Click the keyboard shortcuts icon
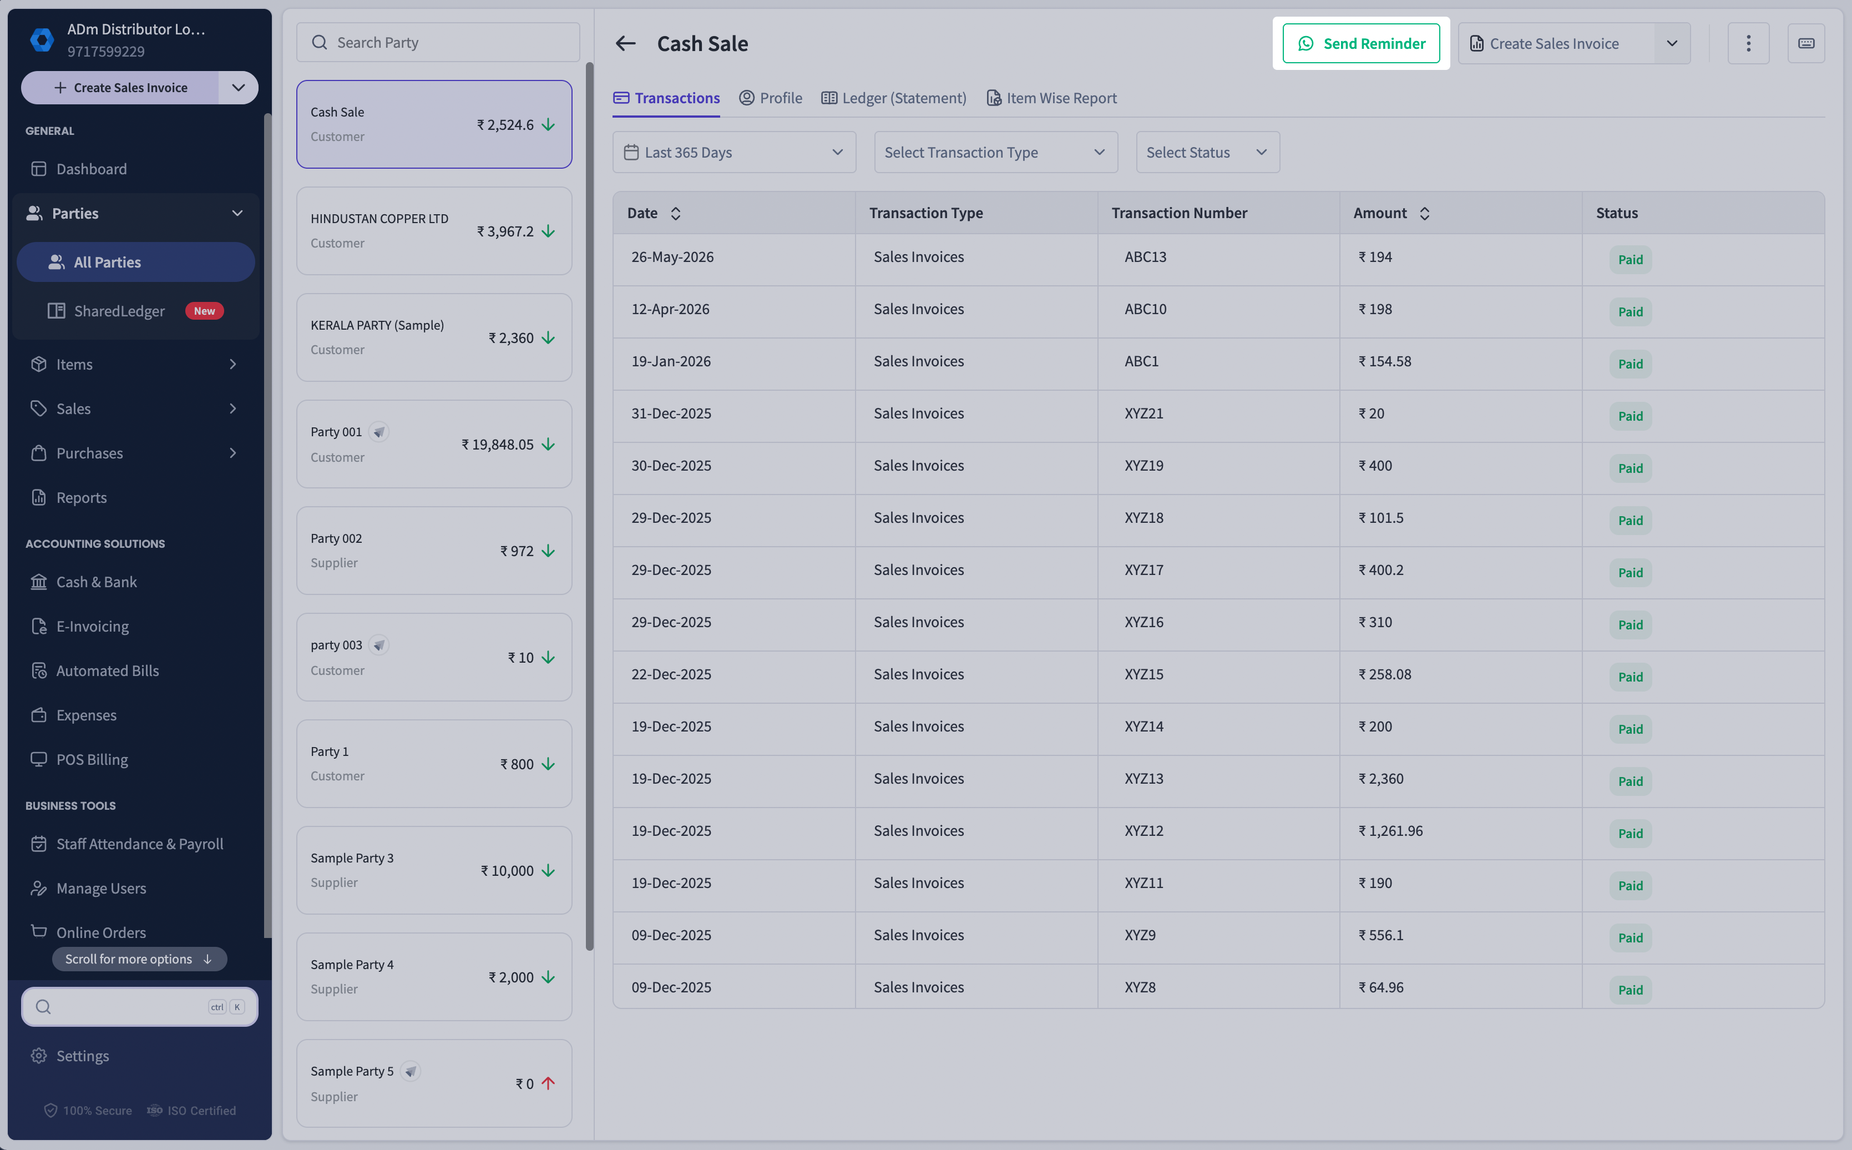This screenshot has height=1150, width=1852. pos(1805,43)
